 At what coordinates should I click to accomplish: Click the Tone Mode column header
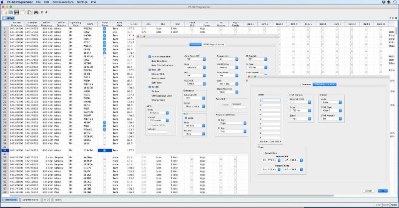pos(119,24)
